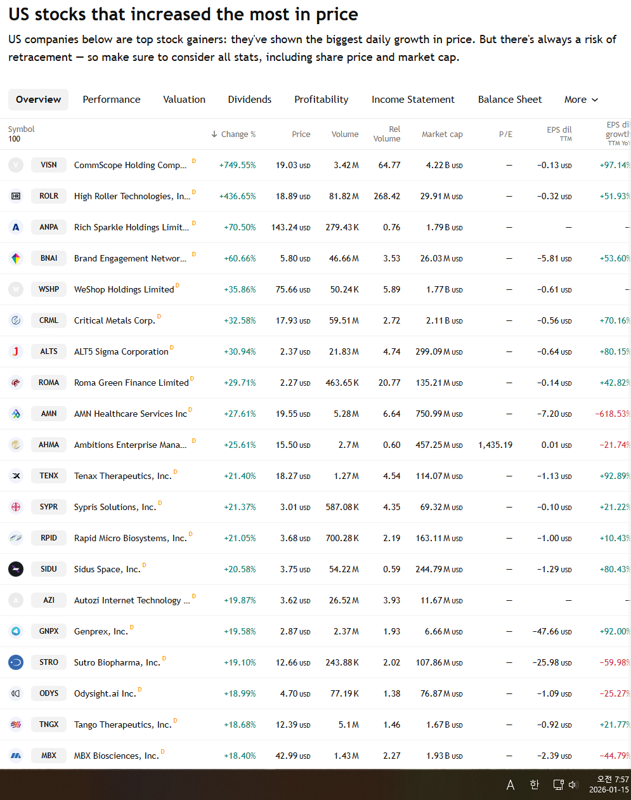
Task: Click the Tenax Therapeutics TENX logo icon
Action: pos(16,476)
